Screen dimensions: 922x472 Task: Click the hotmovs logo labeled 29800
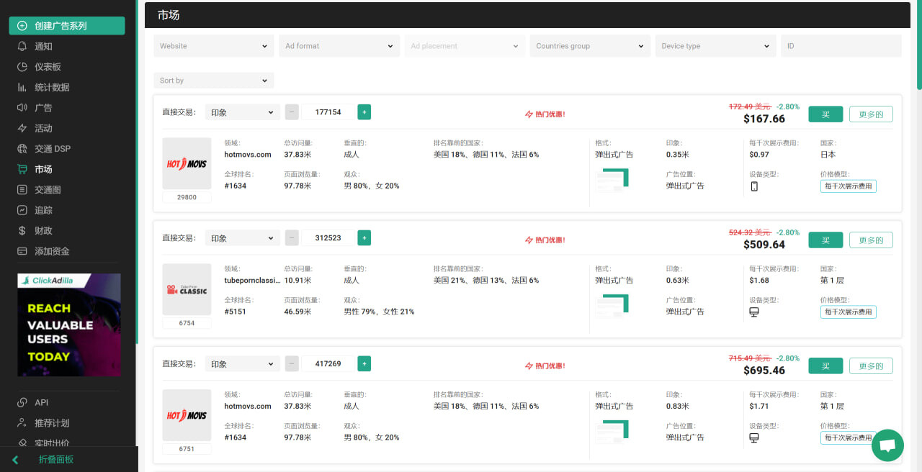point(187,164)
